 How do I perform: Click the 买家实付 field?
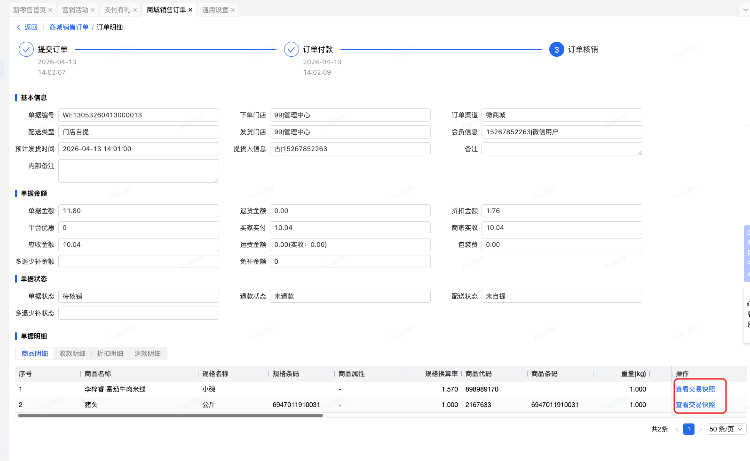pyautogui.click(x=350, y=228)
